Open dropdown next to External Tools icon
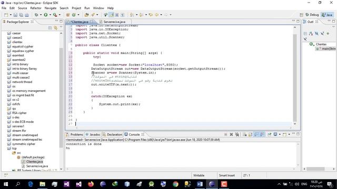Screen dimensions: 337x189 click(60, 15)
